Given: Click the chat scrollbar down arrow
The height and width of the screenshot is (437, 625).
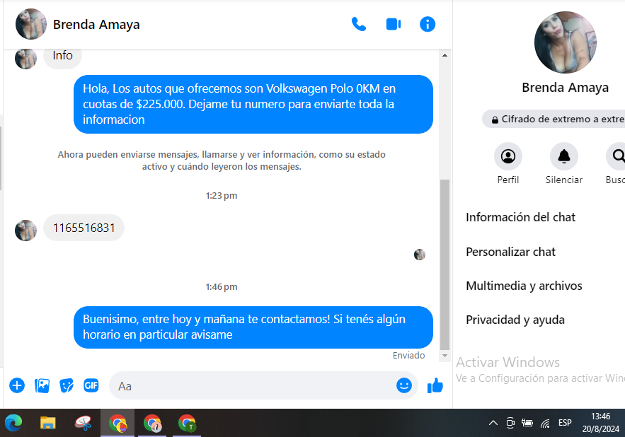Looking at the screenshot, I should [445, 356].
